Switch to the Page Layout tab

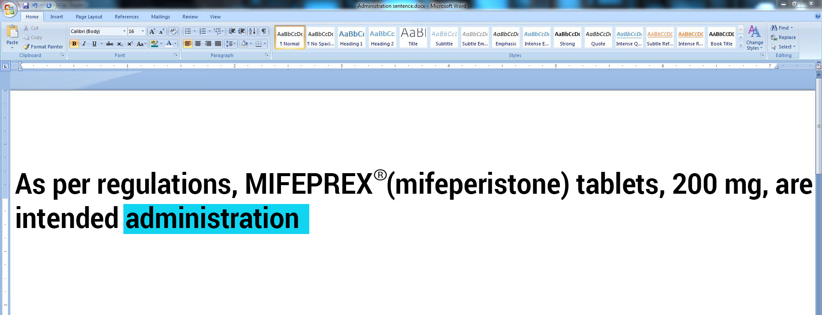(x=89, y=17)
